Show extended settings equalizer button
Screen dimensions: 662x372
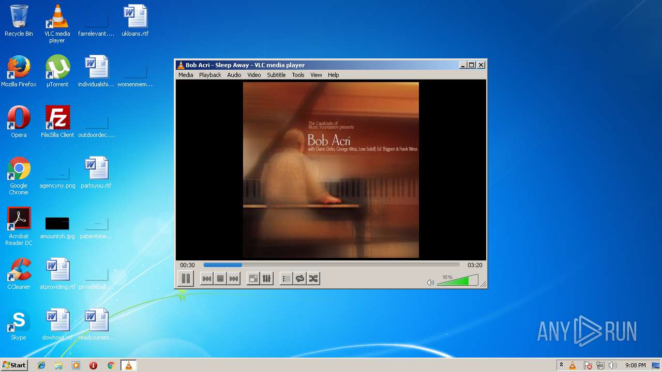(267, 278)
